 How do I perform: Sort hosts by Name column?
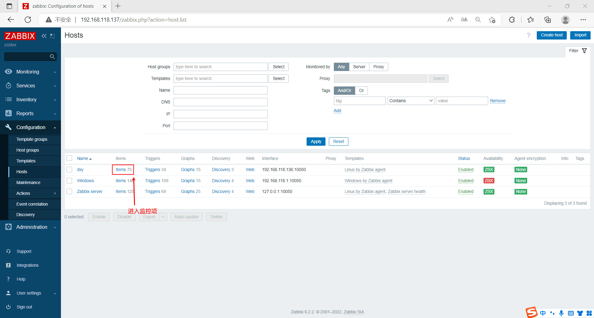point(84,158)
